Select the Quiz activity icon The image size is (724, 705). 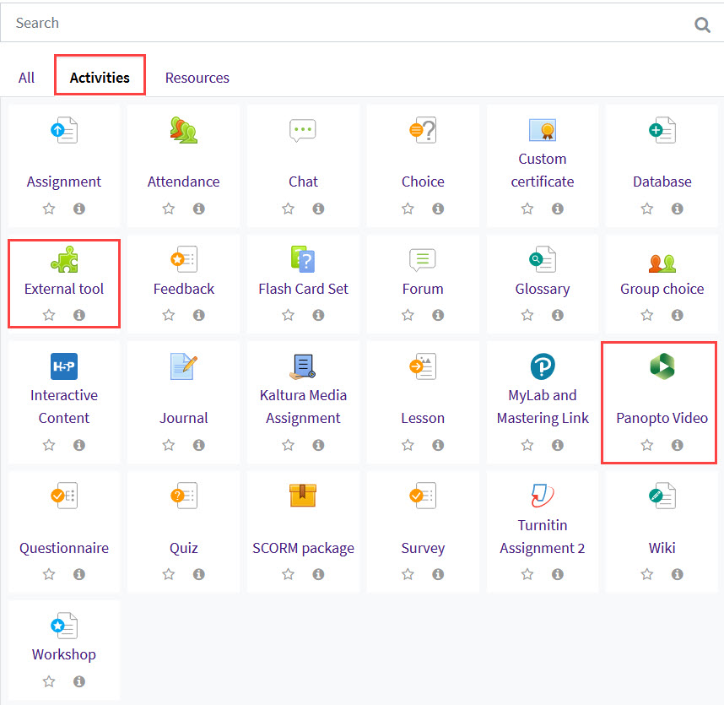[183, 496]
